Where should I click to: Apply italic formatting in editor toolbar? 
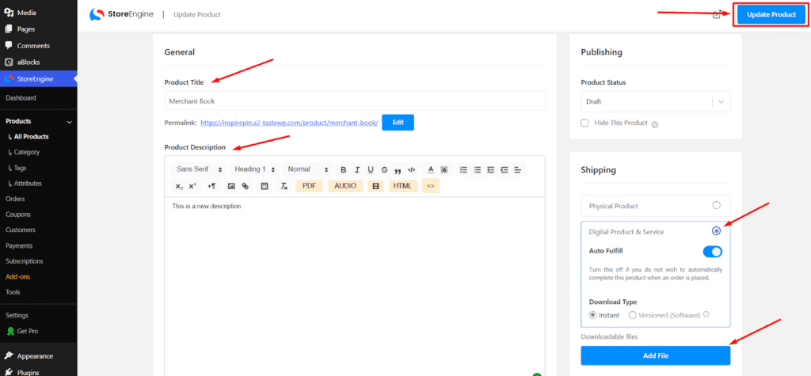point(357,169)
